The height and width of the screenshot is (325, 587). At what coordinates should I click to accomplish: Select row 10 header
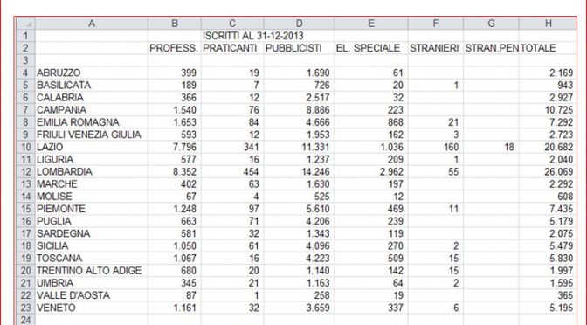[x=26, y=147]
